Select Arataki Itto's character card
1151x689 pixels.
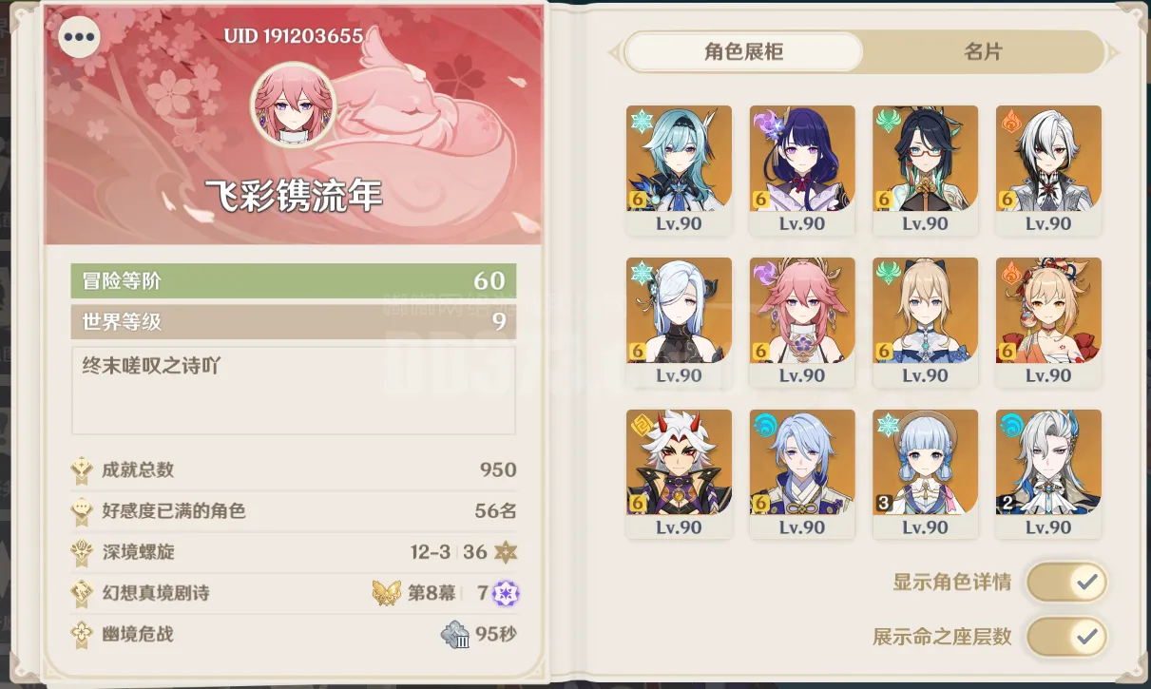(x=679, y=474)
